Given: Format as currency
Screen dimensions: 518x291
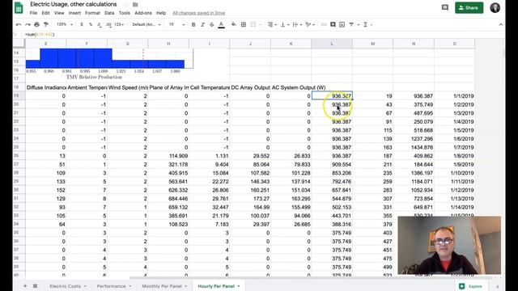Looking at the screenshot, I should [x=82, y=24].
